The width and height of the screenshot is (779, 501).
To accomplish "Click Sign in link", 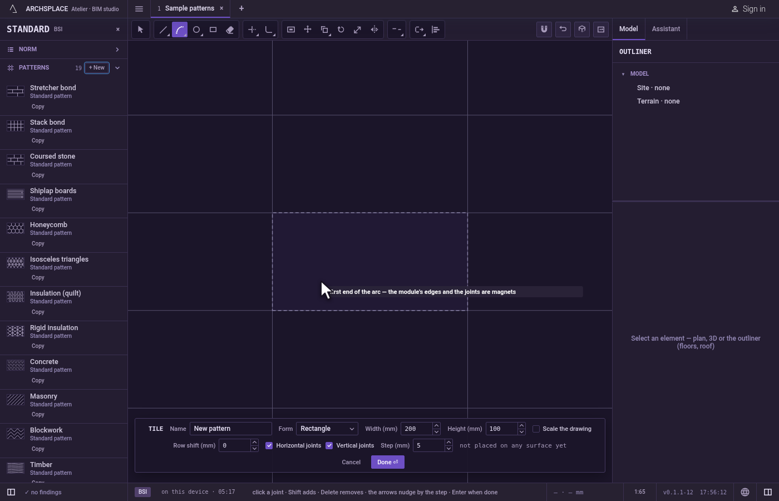I will [748, 9].
